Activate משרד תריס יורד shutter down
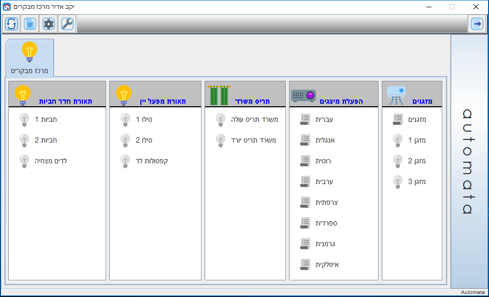 pyautogui.click(x=221, y=140)
